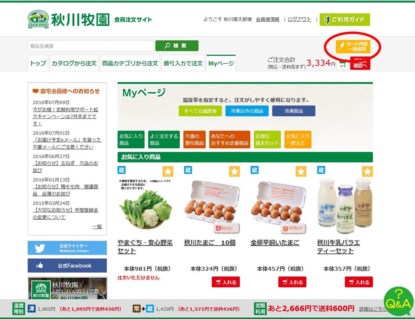
Task: Open the 不審メールにご注意ください notice
Action: click(67, 143)
